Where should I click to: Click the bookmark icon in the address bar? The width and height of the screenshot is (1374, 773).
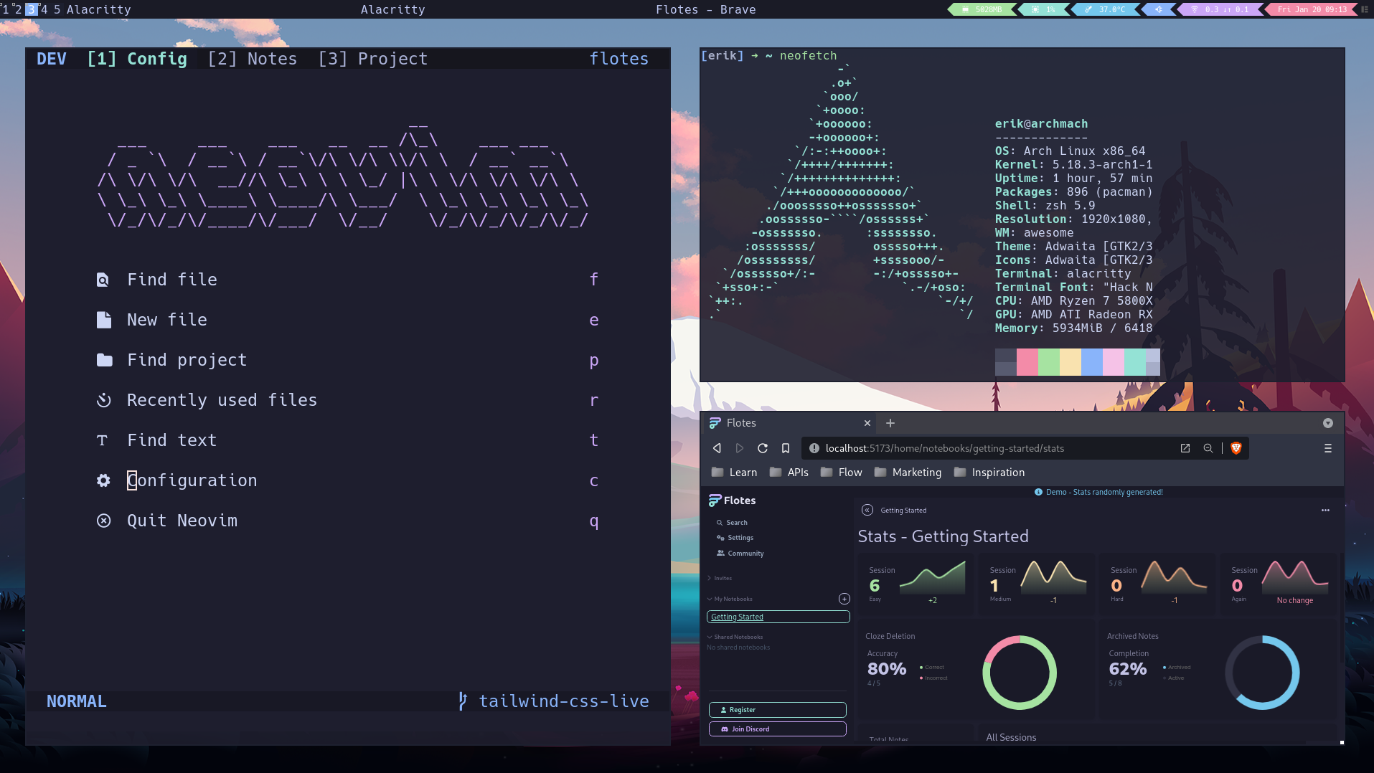[785, 447]
